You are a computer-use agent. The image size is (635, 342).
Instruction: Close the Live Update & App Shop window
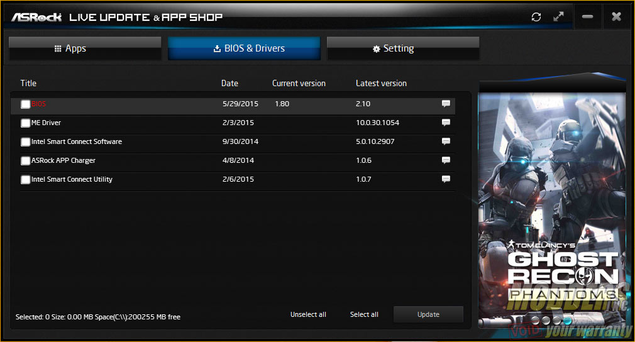pos(616,16)
